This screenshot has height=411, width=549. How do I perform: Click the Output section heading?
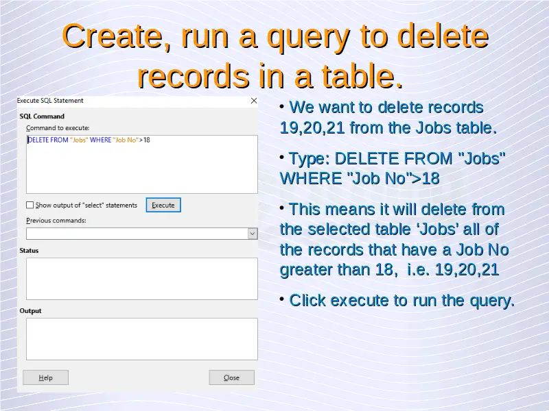tap(30, 311)
